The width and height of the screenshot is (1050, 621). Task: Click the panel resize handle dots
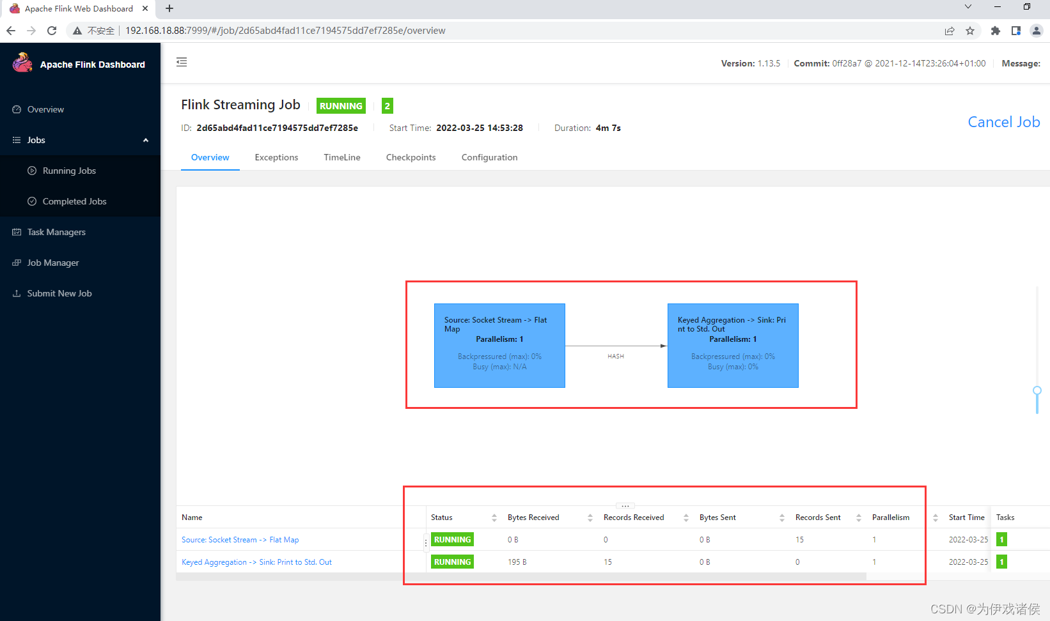(625, 505)
